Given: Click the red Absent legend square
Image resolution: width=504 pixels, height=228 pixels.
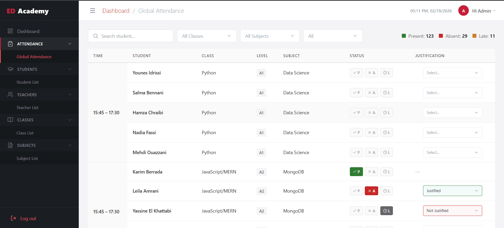Looking at the screenshot, I should point(441,36).
